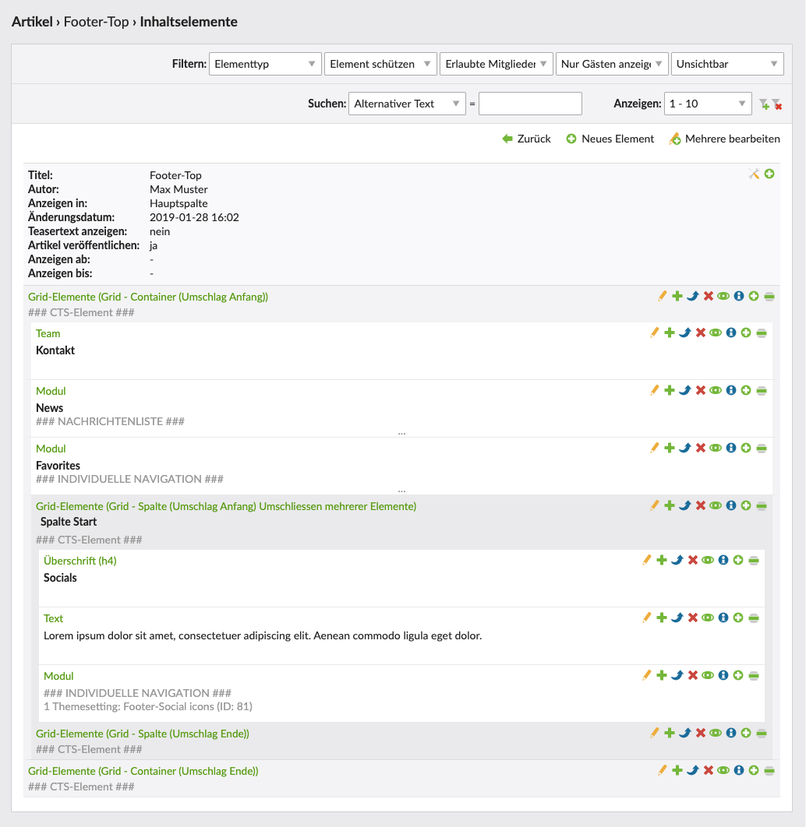
Task: Show info for the Team Kontakt element
Action: click(x=731, y=333)
